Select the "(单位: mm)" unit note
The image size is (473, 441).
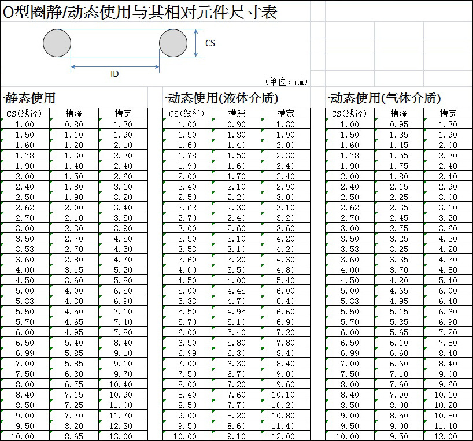286,81
